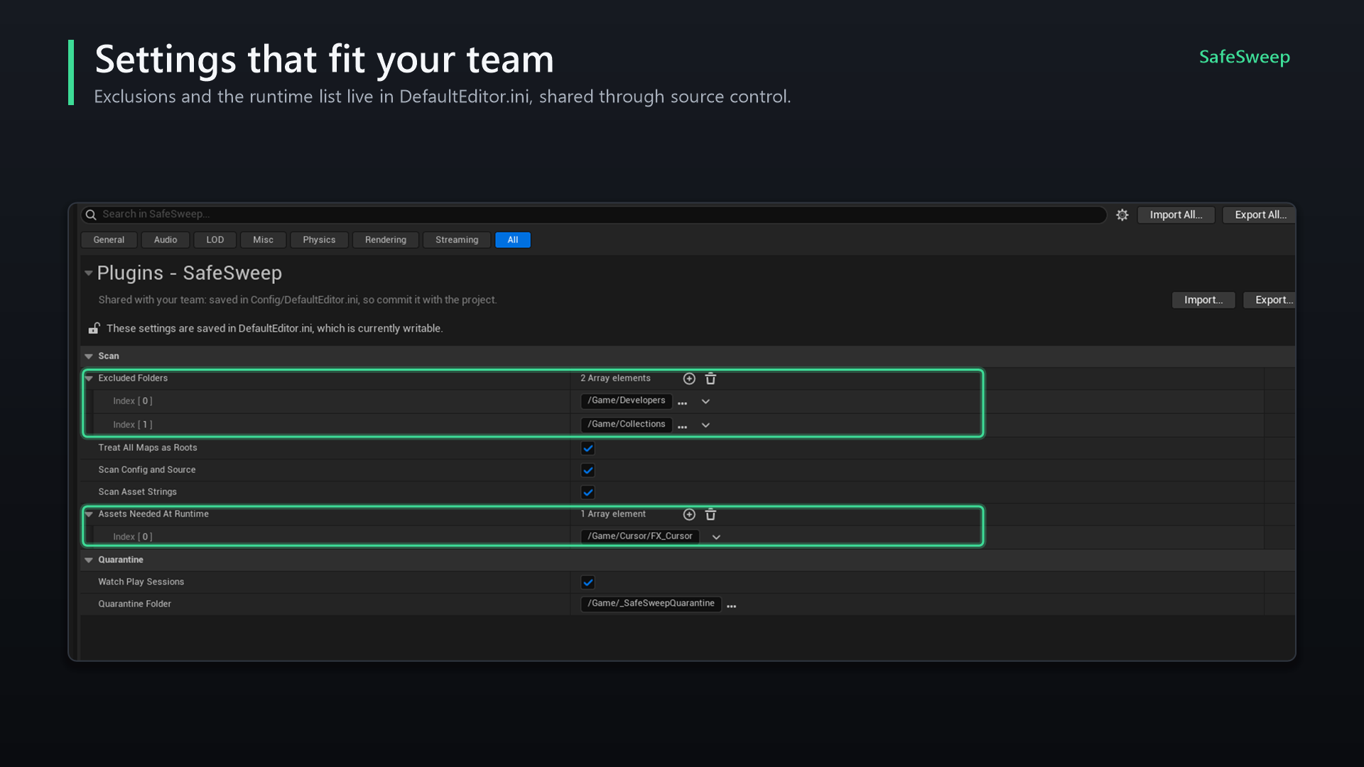Image resolution: width=1364 pixels, height=767 pixels.
Task: Edit the /Game/Collections path field
Action: point(627,424)
